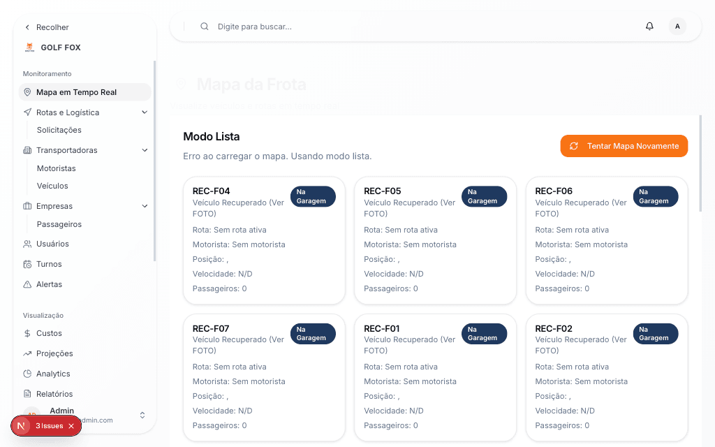715x447 pixels.
Task: Open the notifications bell icon
Action: (649, 26)
